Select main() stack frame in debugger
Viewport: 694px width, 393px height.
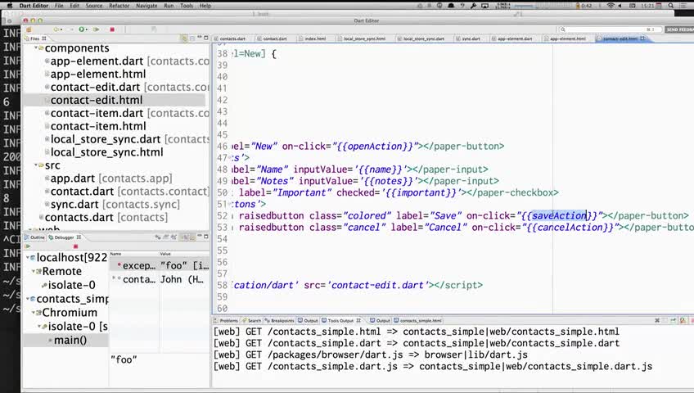(x=70, y=341)
